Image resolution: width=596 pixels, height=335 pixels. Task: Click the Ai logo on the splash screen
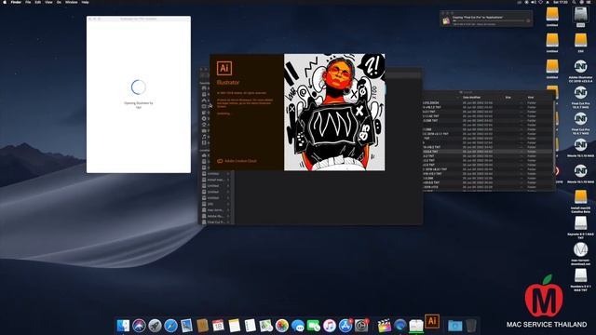tap(224, 68)
